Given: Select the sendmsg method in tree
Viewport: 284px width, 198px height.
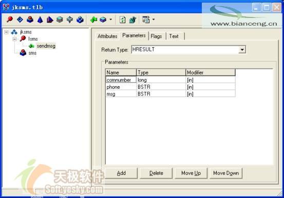Looking at the screenshot, I should pyautogui.click(x=46, y=46).
